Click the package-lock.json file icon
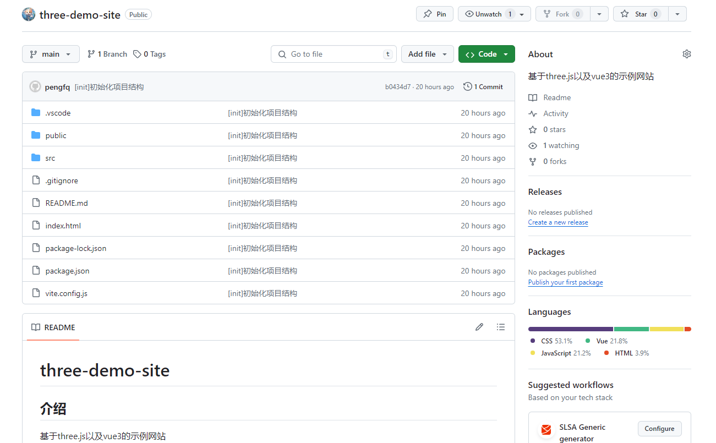Viewport: 716px width, 443px height. point(36,248)
